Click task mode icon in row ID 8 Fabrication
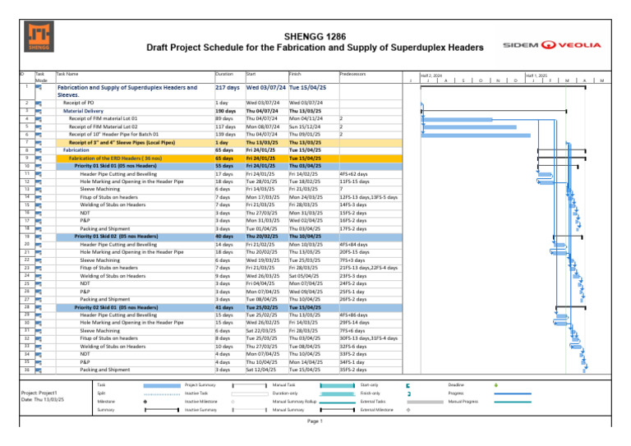This screenshot has height=446, width=631. click(39, 150)
